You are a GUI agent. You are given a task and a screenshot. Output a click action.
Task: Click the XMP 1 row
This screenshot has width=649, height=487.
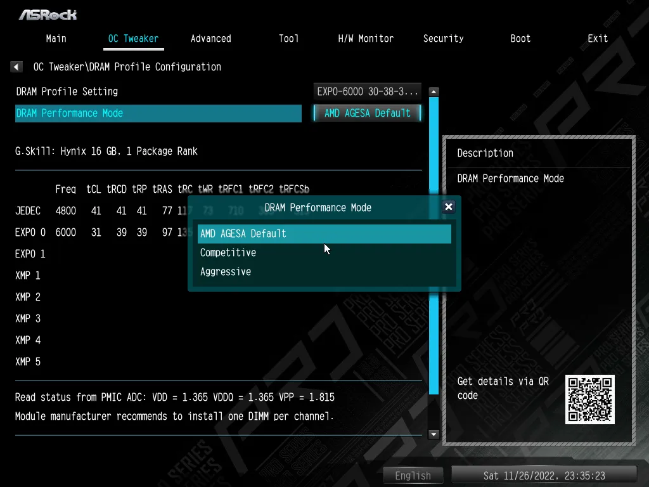(28, 275)
